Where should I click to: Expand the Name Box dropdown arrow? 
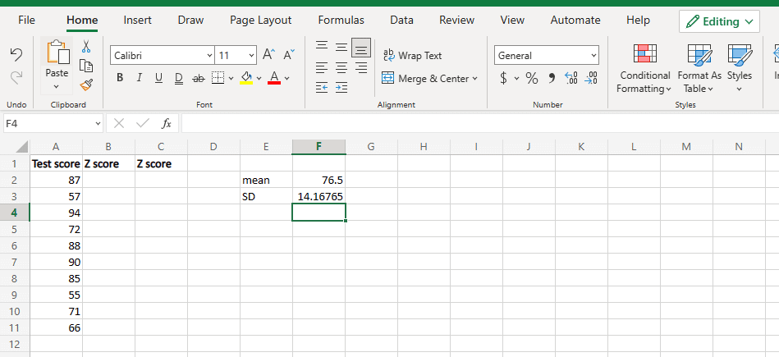click(x=98, y=123)
